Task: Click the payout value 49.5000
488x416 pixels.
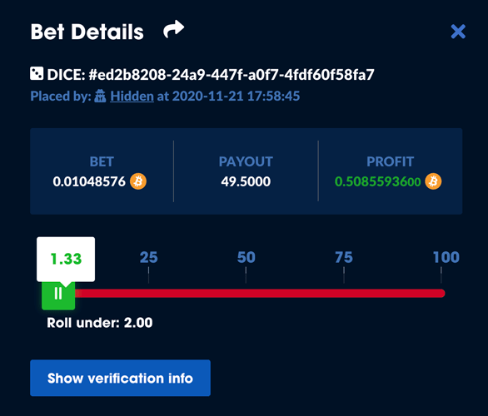Action: (246, 181)
